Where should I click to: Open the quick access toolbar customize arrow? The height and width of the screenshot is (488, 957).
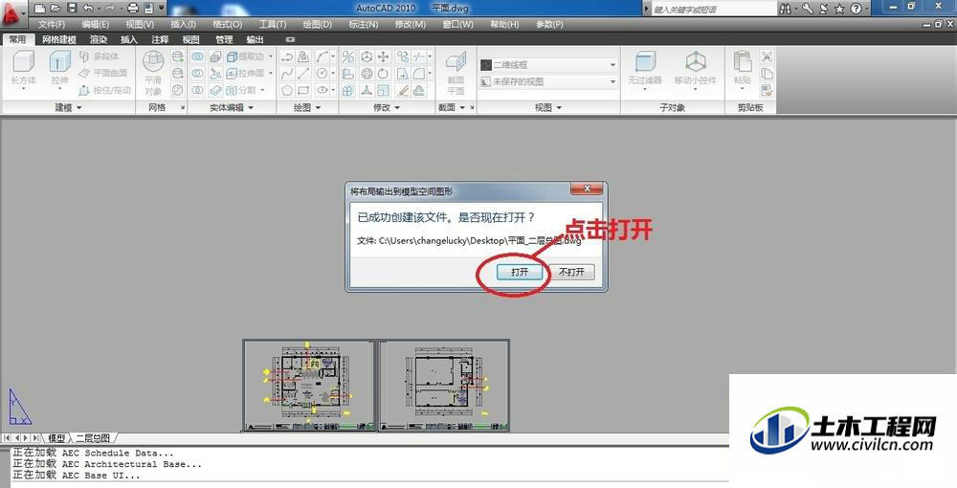[x=161, y=9]
